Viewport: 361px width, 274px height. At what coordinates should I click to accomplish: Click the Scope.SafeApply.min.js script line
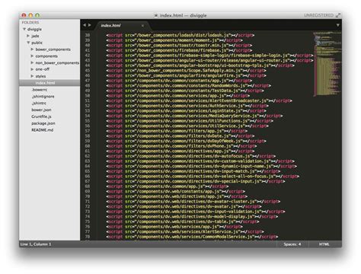(186, 71)
